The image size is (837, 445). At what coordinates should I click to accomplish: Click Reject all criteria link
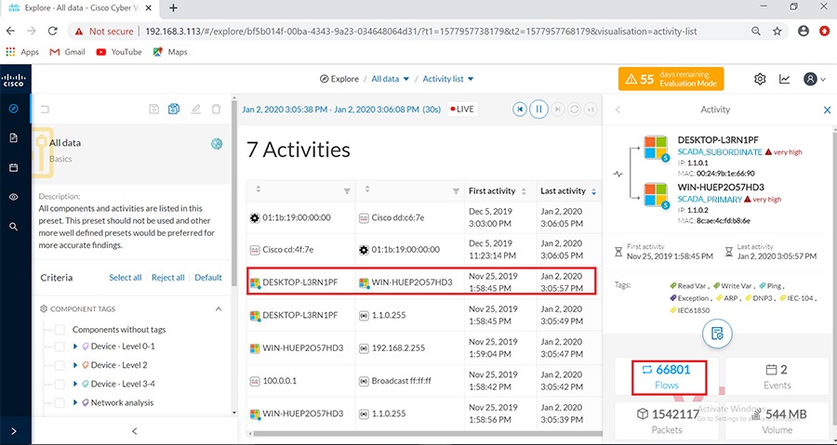(168, 278)
